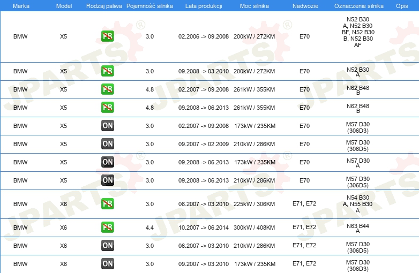Click the 3.0 capacity cell in the 225kW / 306KM row
This screenshot has height=273, width=419.
[149, 204]
